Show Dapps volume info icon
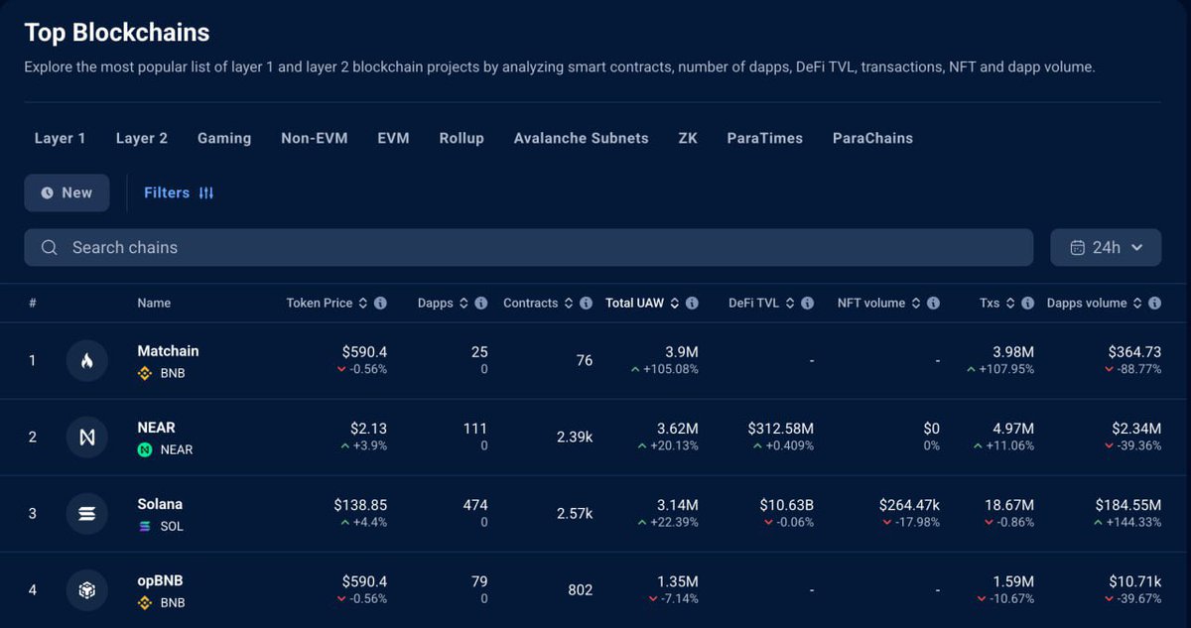Screen dimensions: 1191x628 (1154, 304)
